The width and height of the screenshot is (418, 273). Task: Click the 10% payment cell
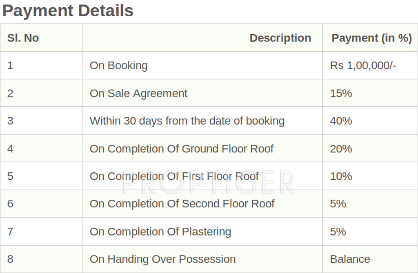click(341, 176)
